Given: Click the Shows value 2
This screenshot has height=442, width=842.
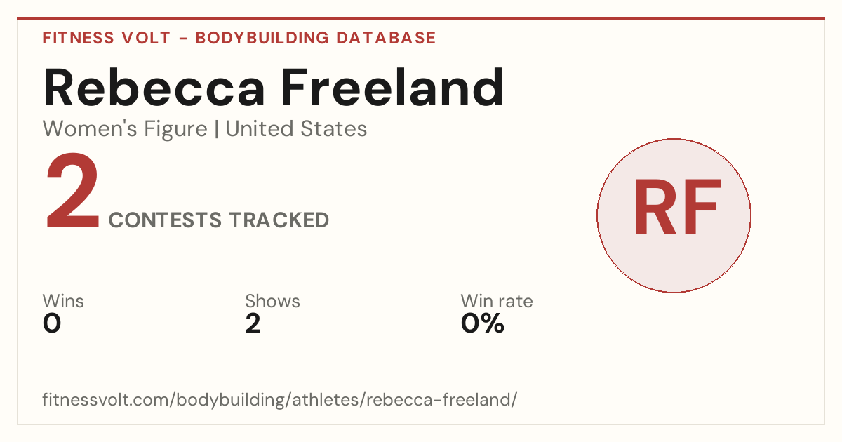Looking at the screenshot, I should click(253, 323).
